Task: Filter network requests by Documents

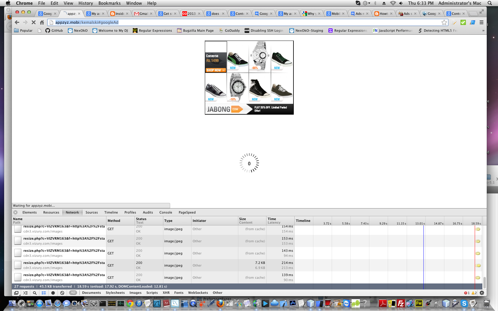Action: pos(91,293)
